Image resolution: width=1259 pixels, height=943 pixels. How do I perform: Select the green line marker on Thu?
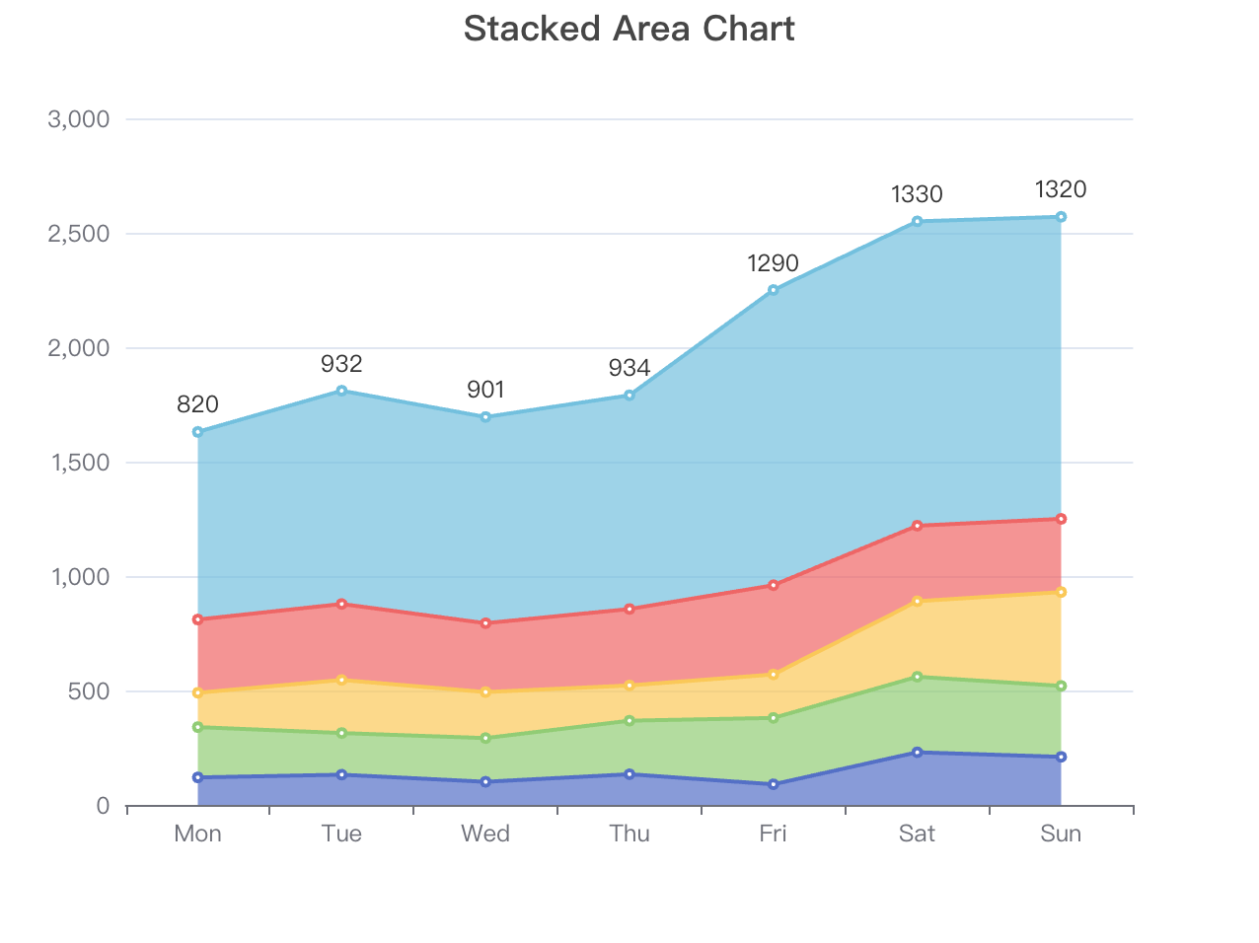click(629, 721)
